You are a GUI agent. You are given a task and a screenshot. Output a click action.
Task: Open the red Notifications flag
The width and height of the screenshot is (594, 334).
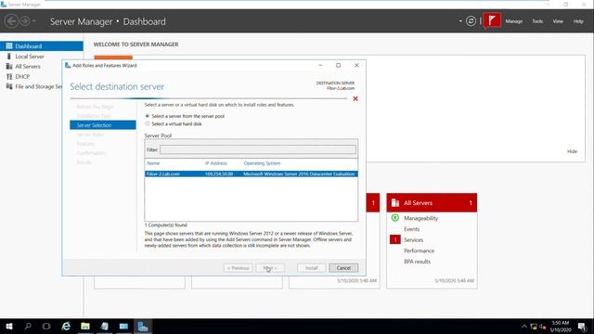pyautogui.click(x=492, y=20)
